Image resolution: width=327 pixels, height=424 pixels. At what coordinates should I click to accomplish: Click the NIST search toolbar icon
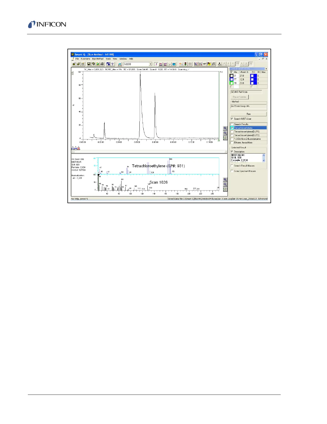click(x=205, y=64)
